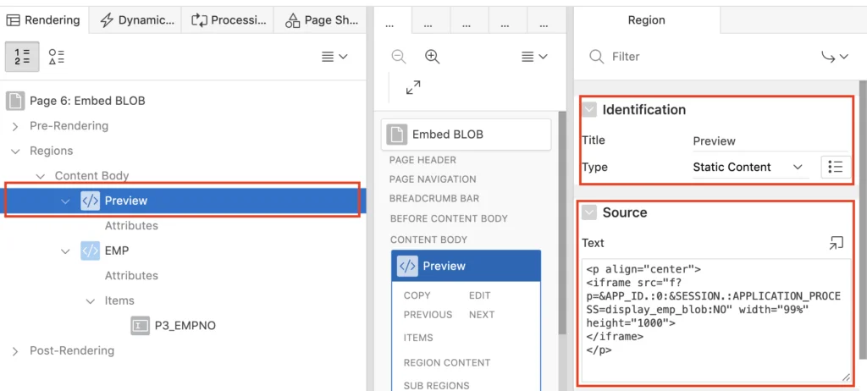Open the layout menu dropdown
Image resolution: width=867 pixels, height=391 pixels.
tap(534, 57)
